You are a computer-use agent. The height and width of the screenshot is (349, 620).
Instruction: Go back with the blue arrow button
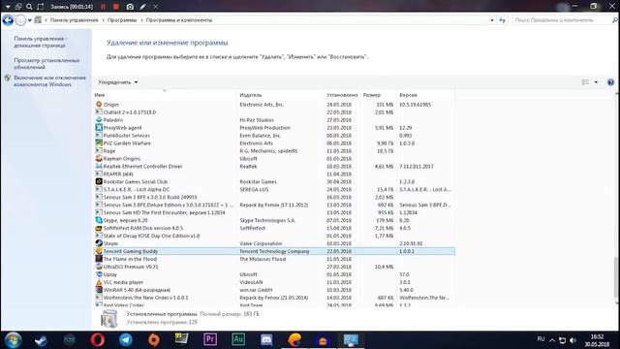click(x=8, y=19)
